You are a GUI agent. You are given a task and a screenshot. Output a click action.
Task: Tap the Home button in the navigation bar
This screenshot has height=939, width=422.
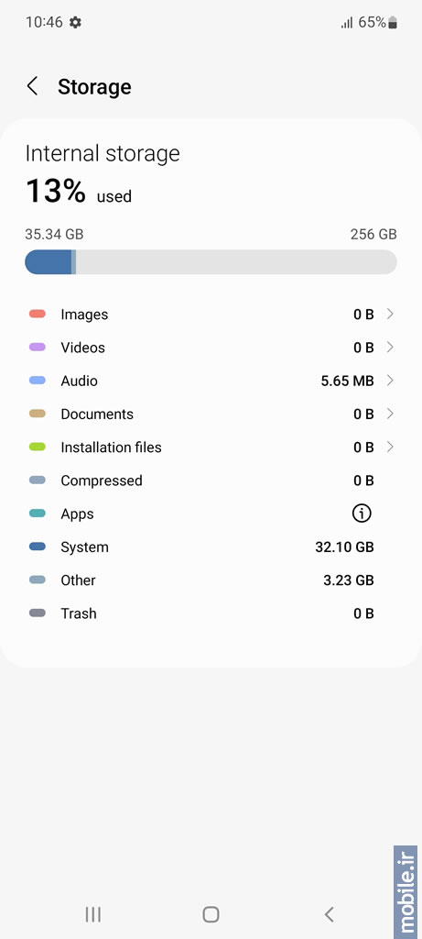click(211, 914)
